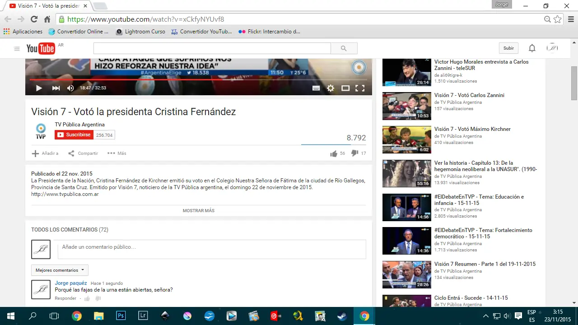Show hidden system tray icons
578x325 pixels.
(486, 316)
